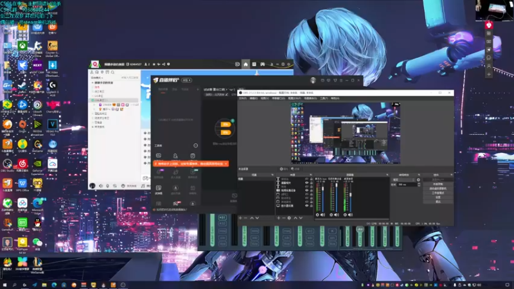Click pop-out icon of OBS sources dock header
The image size is (514, 289).
tap(310, 175)
